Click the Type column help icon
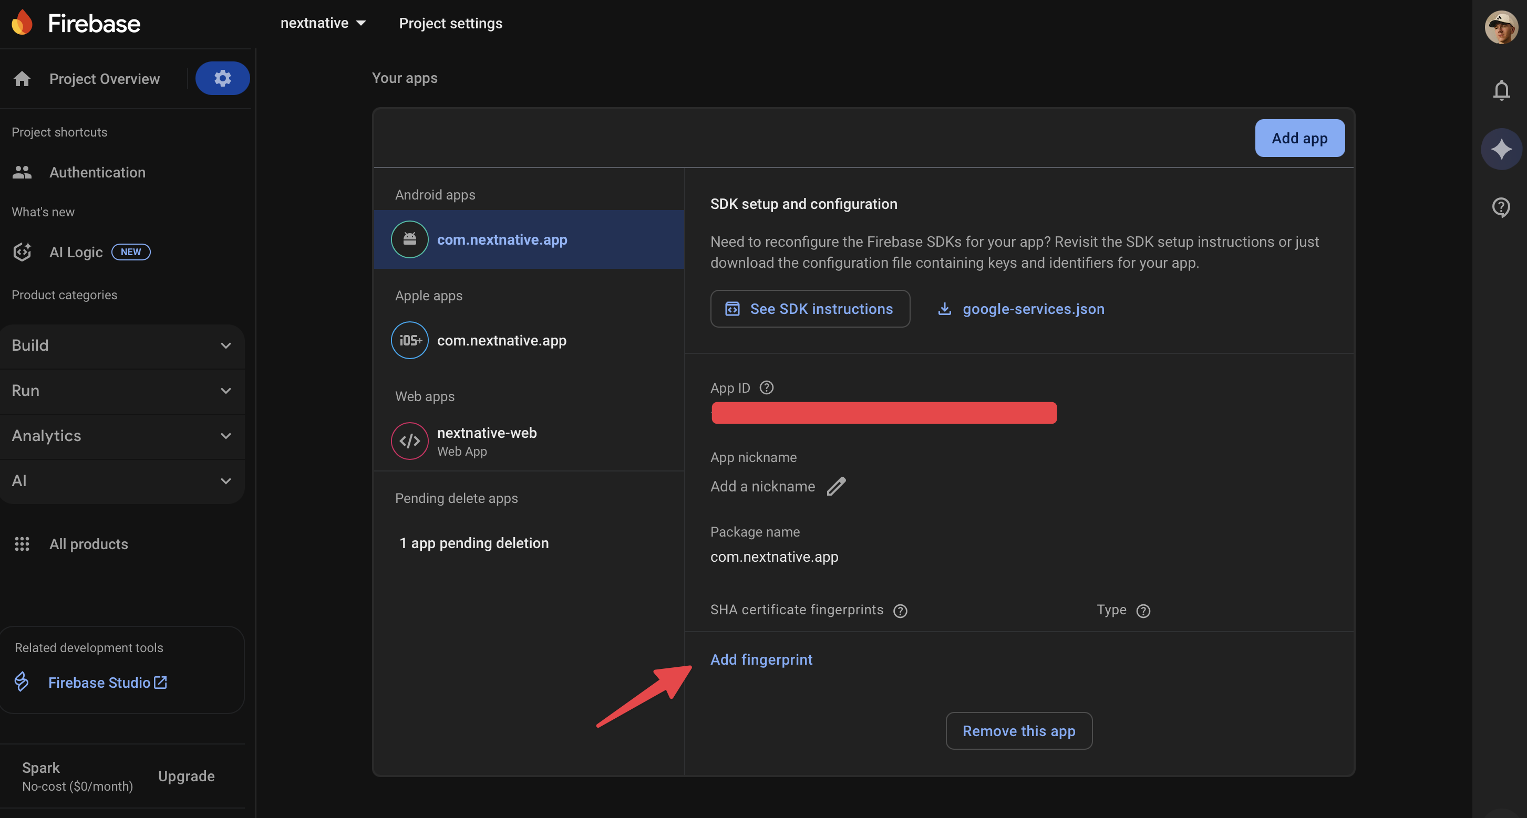 pos(1143,611)
